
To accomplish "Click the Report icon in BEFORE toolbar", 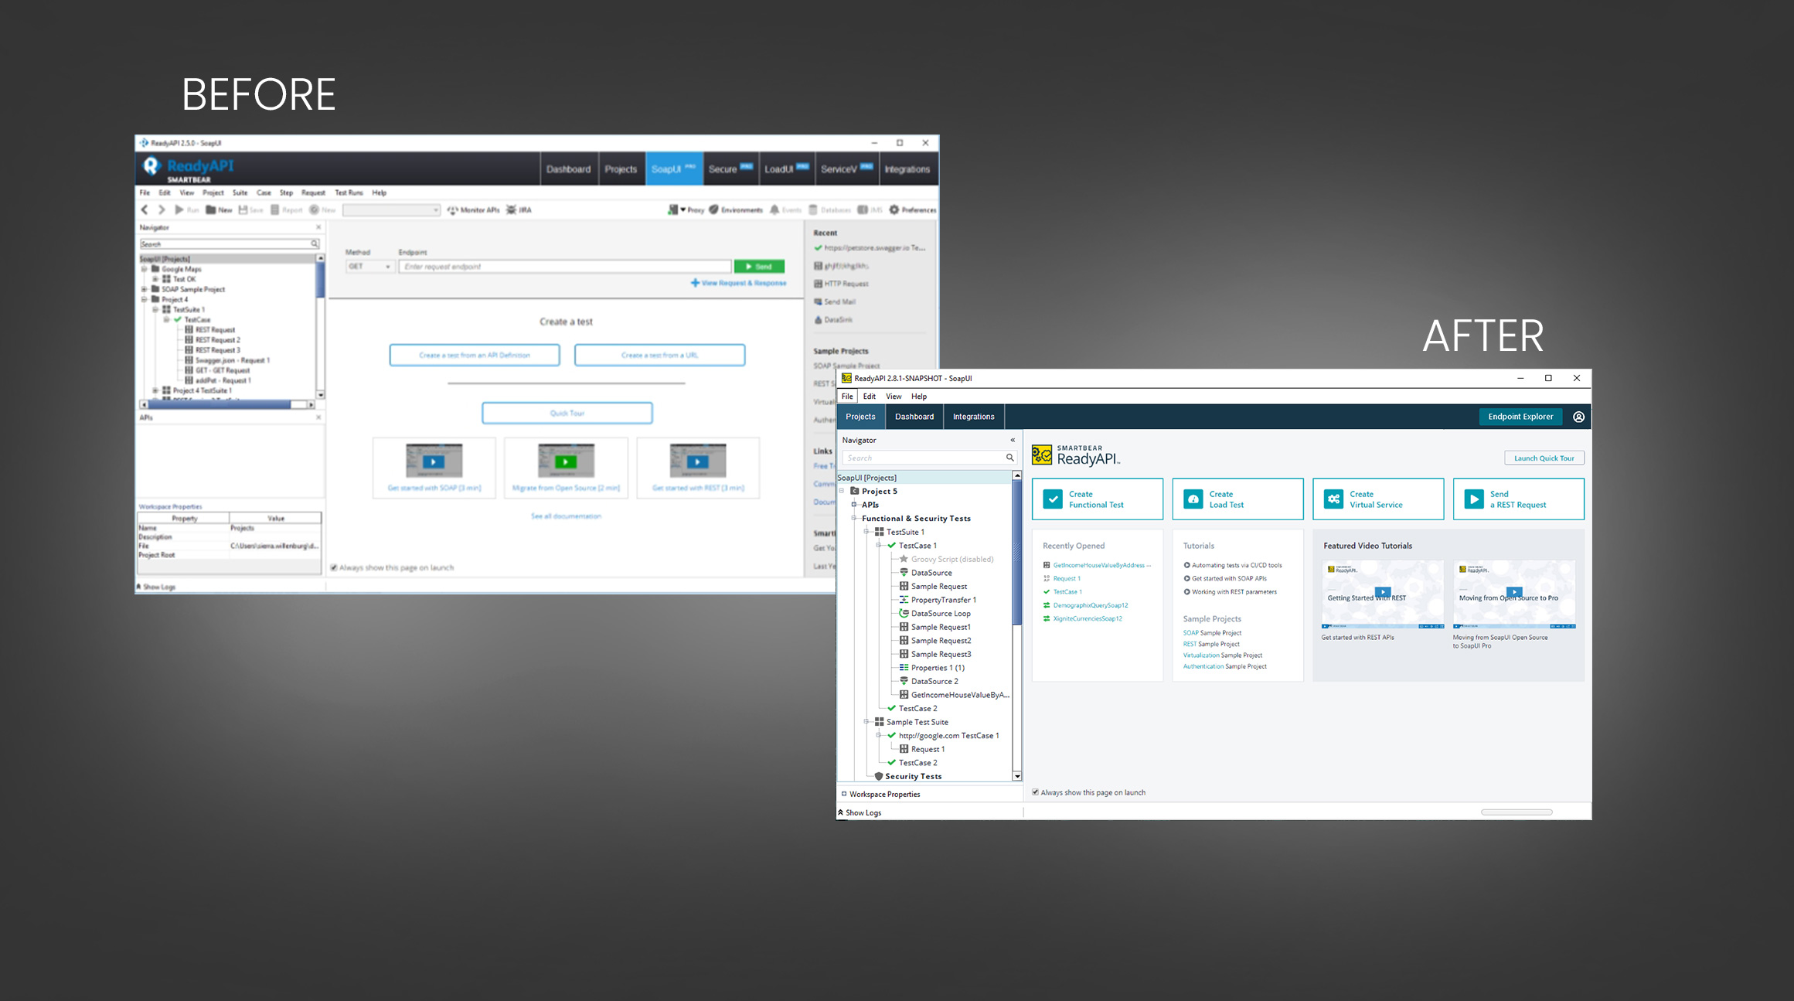I will point(274,209).
